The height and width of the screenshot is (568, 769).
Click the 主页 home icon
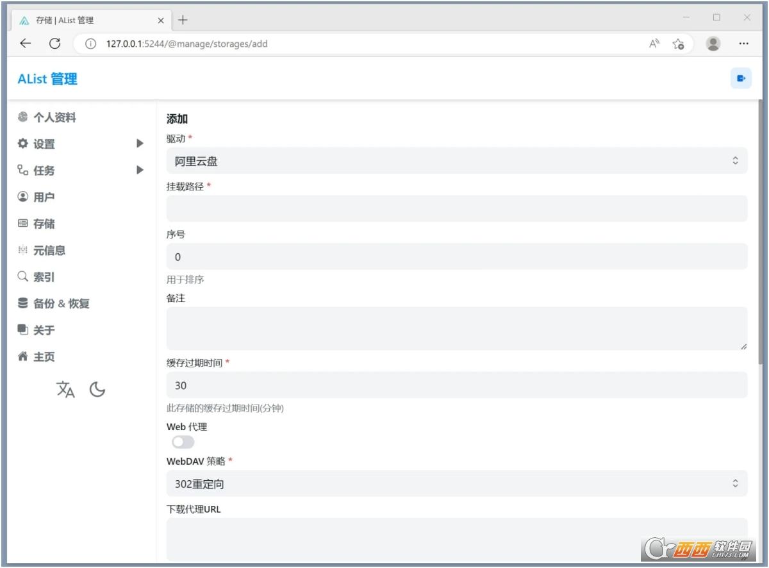tap(23, 356)
